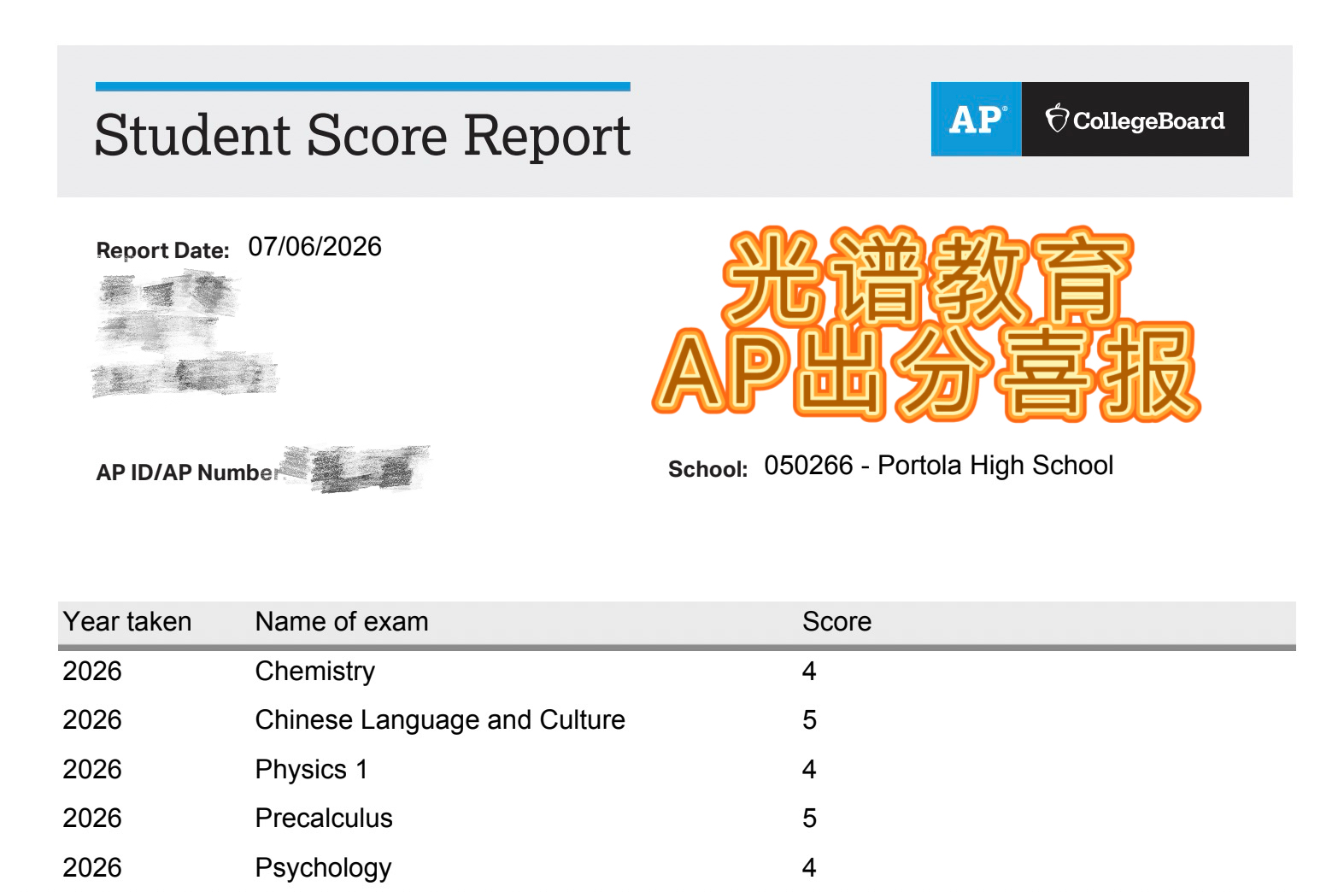This screenshot has width=1338, height=892.
Task: Select '050266 - Portola High School' text
Action: [938, 466]
